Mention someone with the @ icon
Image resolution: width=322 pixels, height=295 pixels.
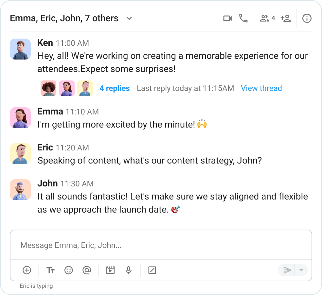point(87,270)
